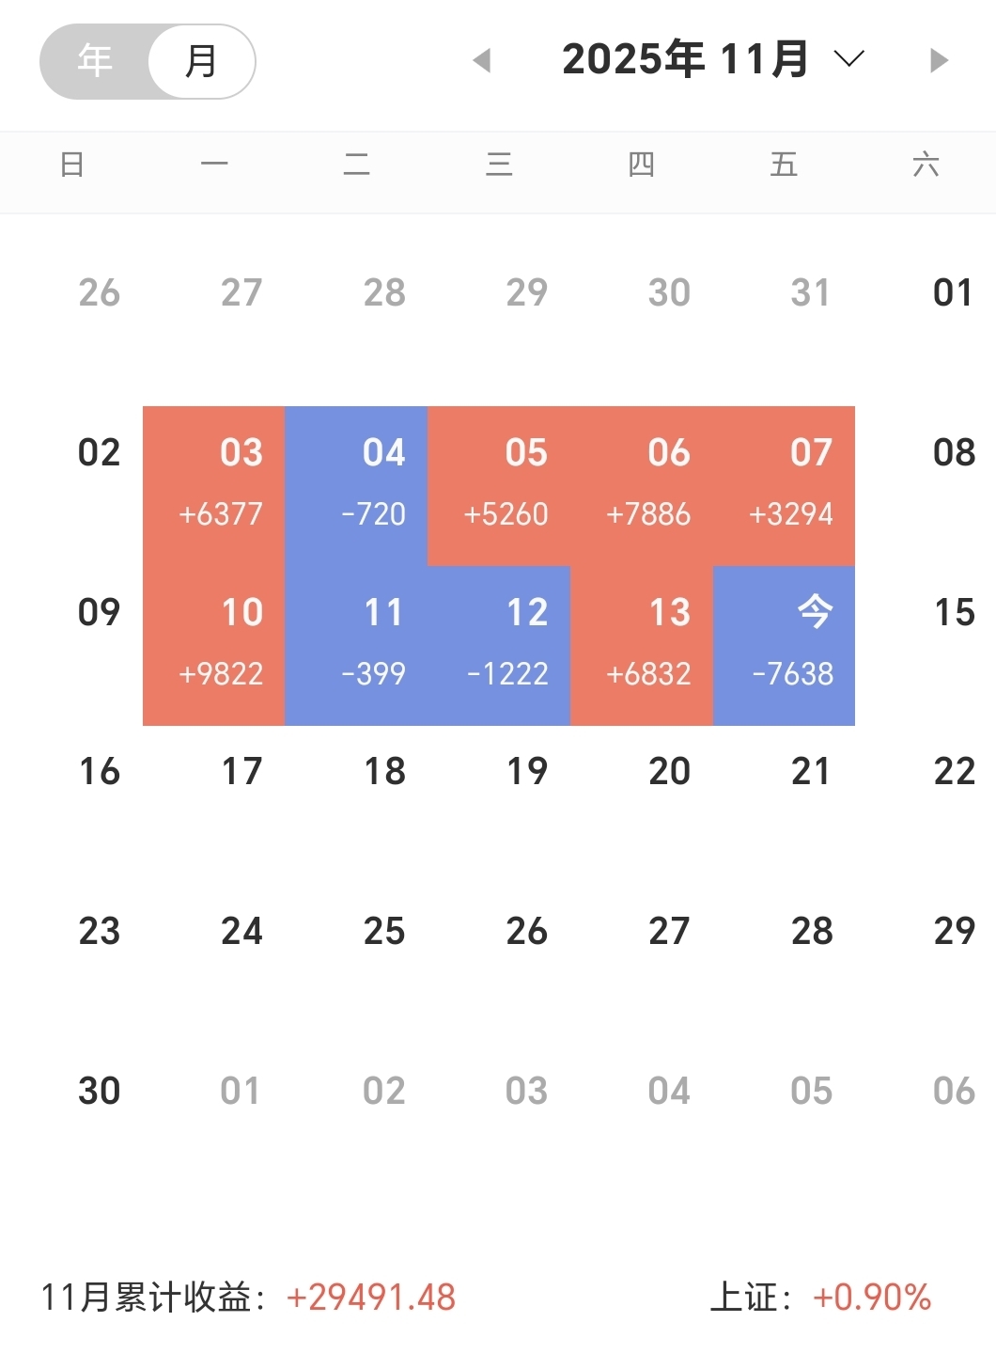996x1353 pixels.
Task: Go to previous month with left arrow
Action: [x=482, y=61]
